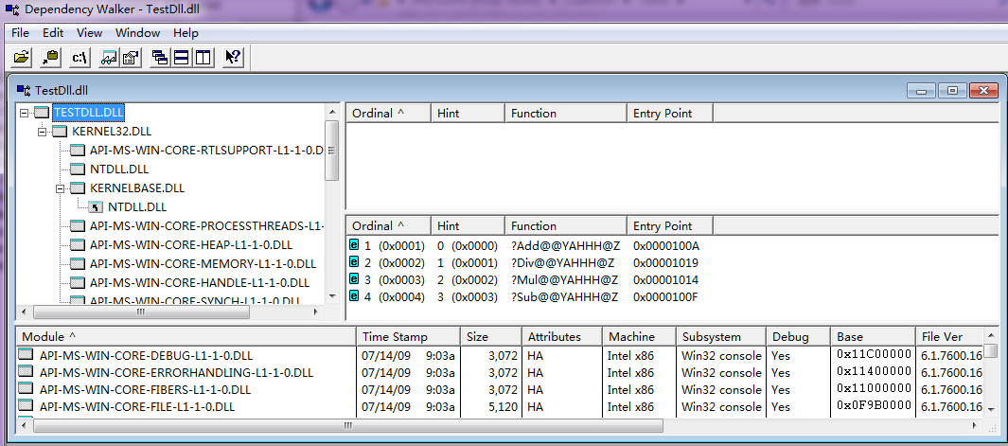Open the Window menu
The height and width of the screenshot is (446, 1008).
pyautogui.click(x=137, y=32)
